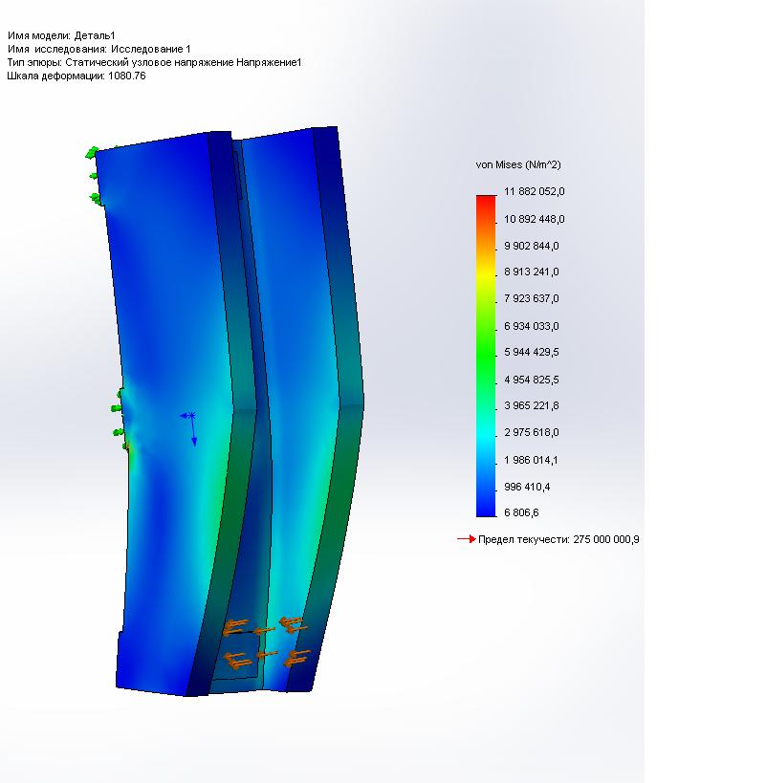Click legend value 9 902 844,0
This screenshot has width=766, height=783.
point(532,247)
